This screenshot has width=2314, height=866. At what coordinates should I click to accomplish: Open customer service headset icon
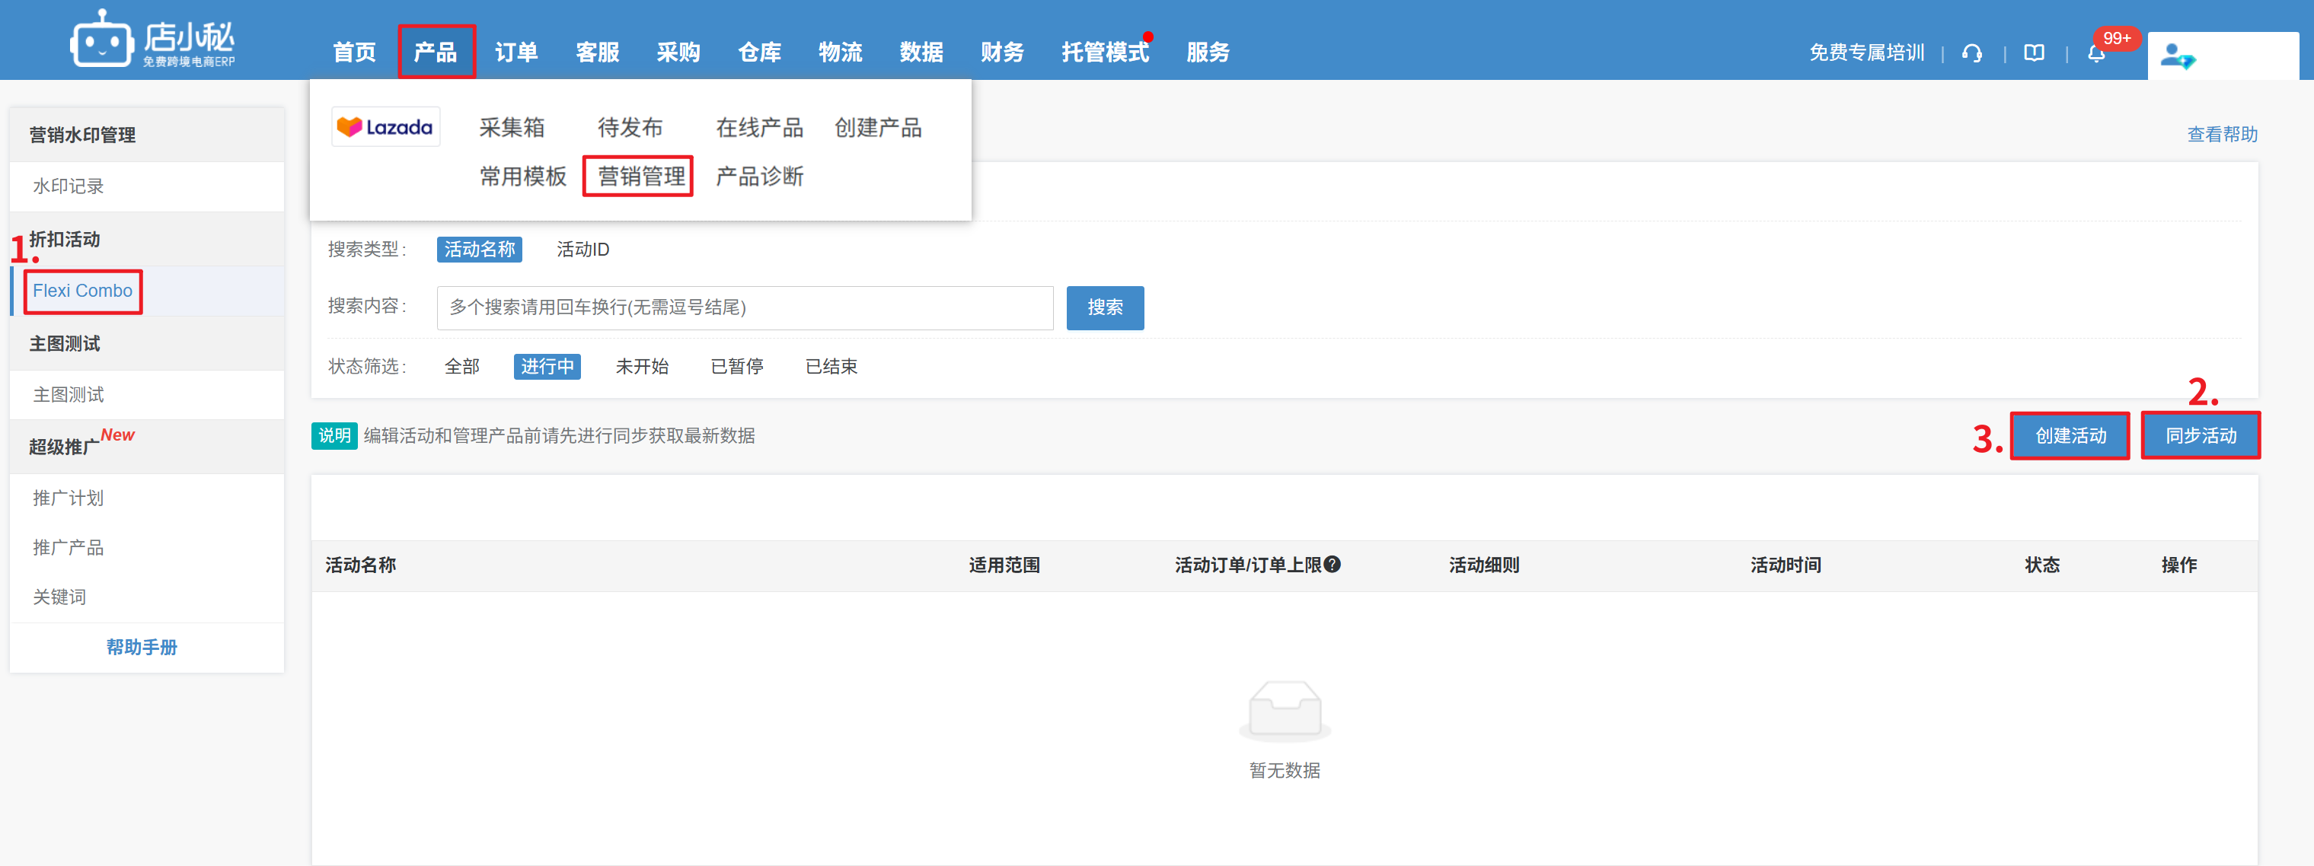coord(1972,53)
